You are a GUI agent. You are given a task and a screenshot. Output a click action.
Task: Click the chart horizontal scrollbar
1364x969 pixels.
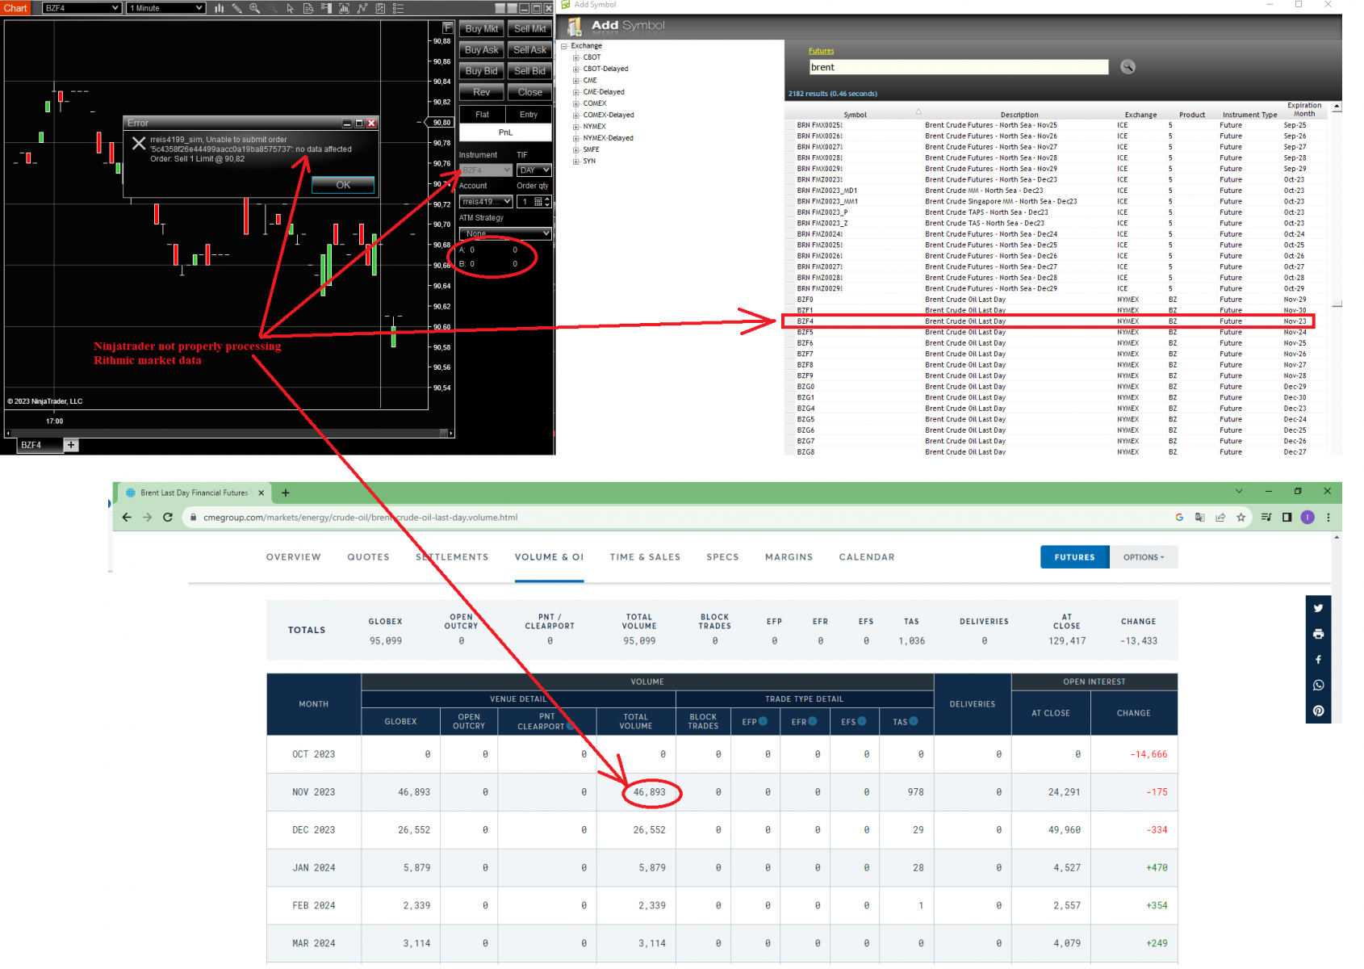click(x=229, y=434)
